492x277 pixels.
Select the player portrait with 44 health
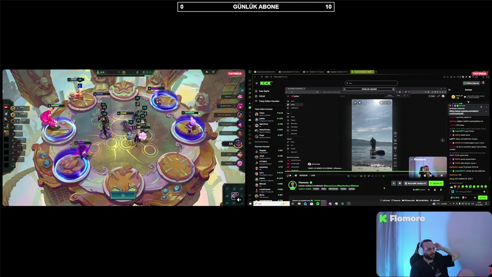238,144
